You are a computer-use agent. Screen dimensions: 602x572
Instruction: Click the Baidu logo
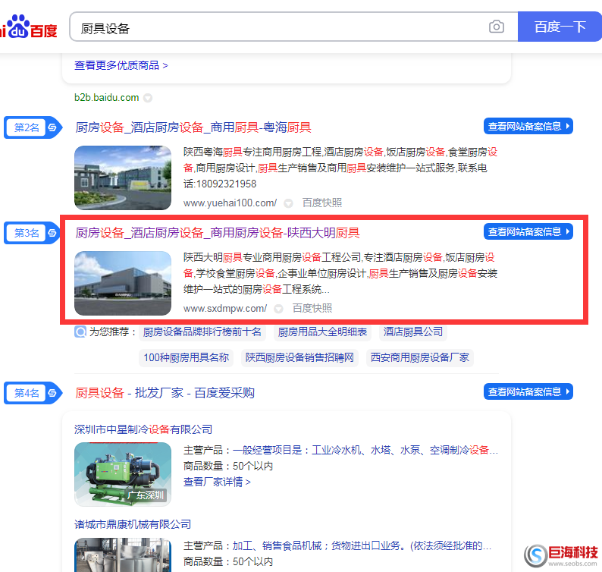(29, 28)
